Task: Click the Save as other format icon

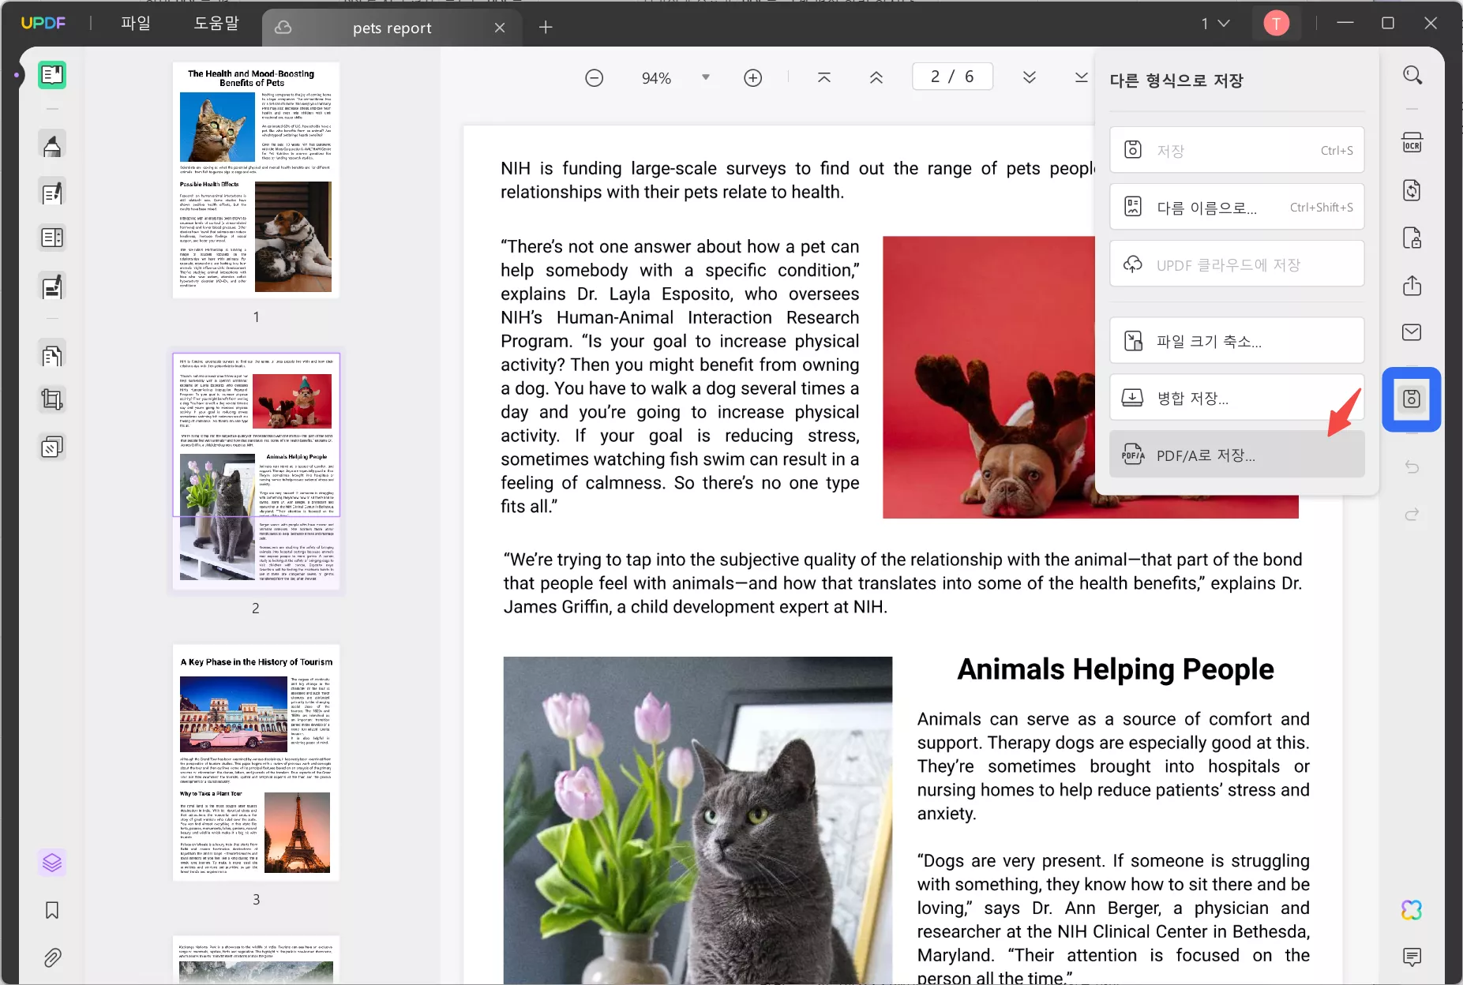Action: [x=1412, y=399]
